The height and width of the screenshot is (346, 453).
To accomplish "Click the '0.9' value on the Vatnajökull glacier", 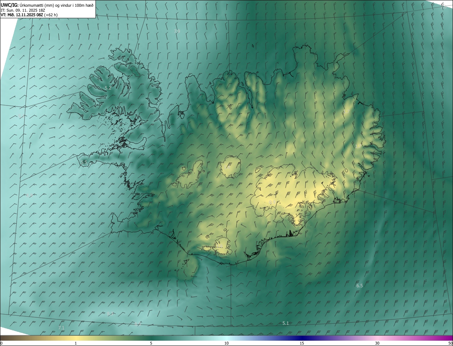I will click(x=272, y=202).
